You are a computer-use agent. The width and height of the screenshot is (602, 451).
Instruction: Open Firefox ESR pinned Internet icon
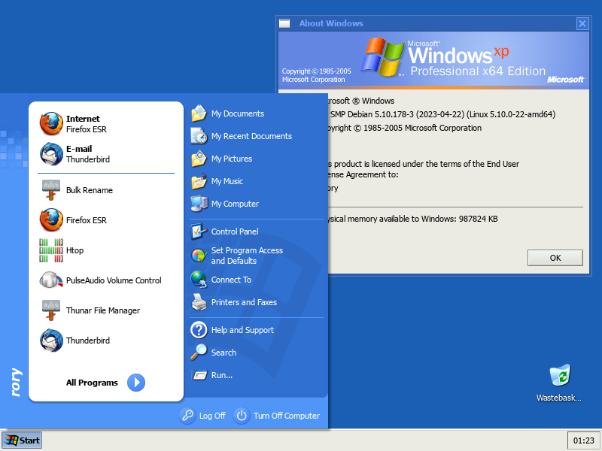coord(51,123)
